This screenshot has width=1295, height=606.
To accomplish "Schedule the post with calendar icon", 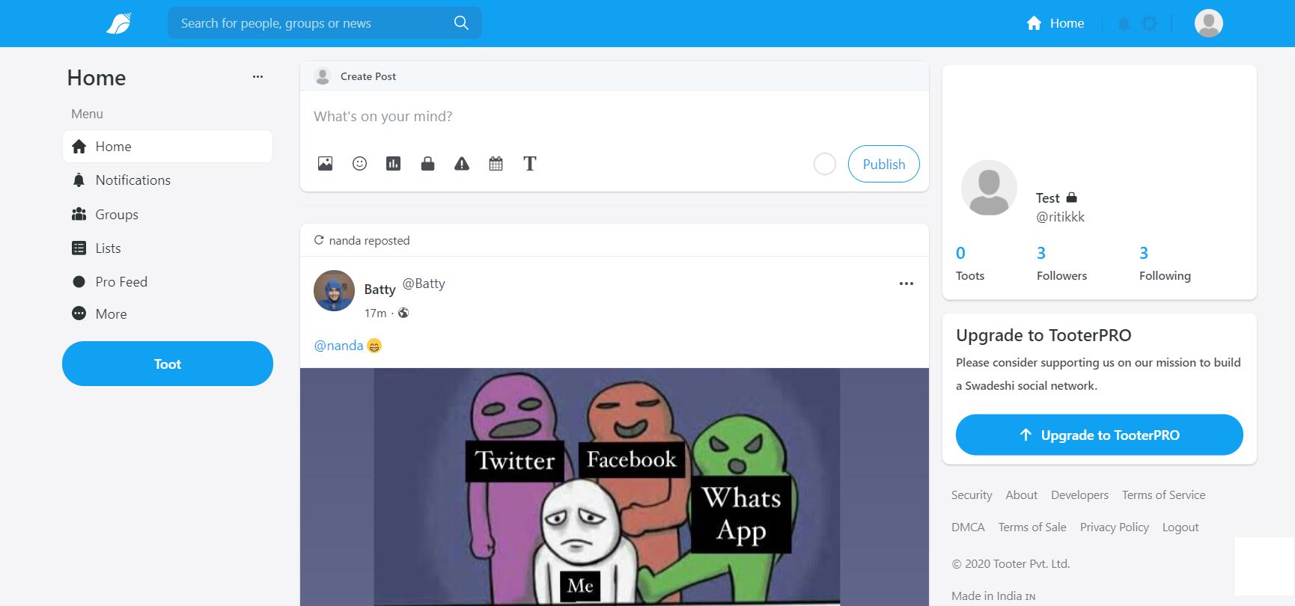I will 496,163.
